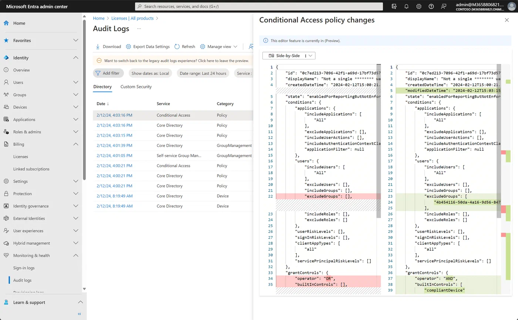Click the Overview info icon
Viewport: 518px width, 320px height.
tap(6, 70)
